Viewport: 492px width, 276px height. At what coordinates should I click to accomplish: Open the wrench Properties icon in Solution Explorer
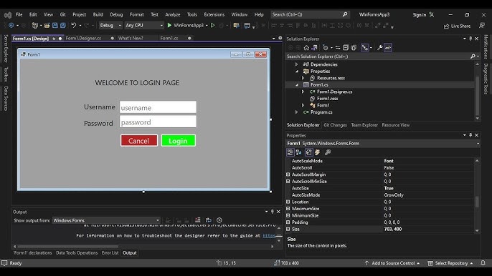[379, 48]
